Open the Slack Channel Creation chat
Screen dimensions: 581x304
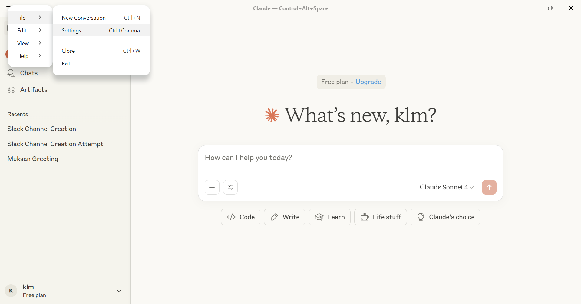(x=42, y=129)
